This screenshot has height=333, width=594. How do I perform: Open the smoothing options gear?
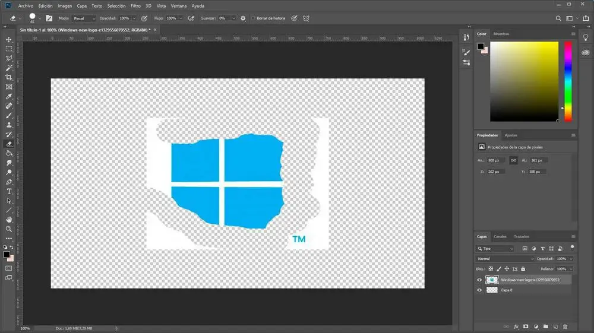point(243,18)
